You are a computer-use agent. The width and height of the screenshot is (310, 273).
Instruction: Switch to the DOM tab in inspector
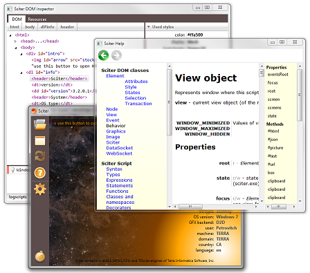(x=17, y=19)
